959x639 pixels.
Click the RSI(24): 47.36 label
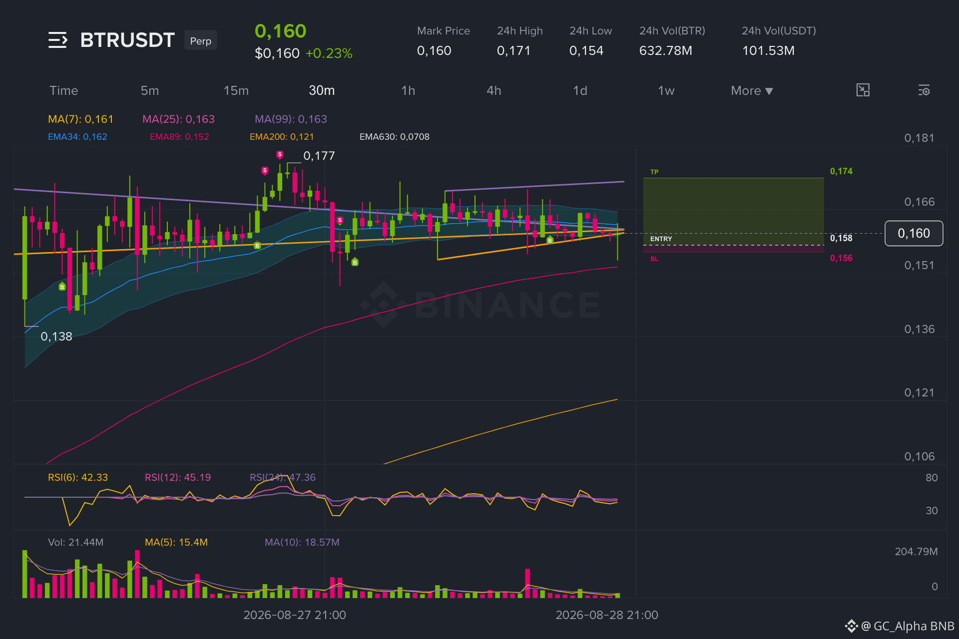pos(283,477)
